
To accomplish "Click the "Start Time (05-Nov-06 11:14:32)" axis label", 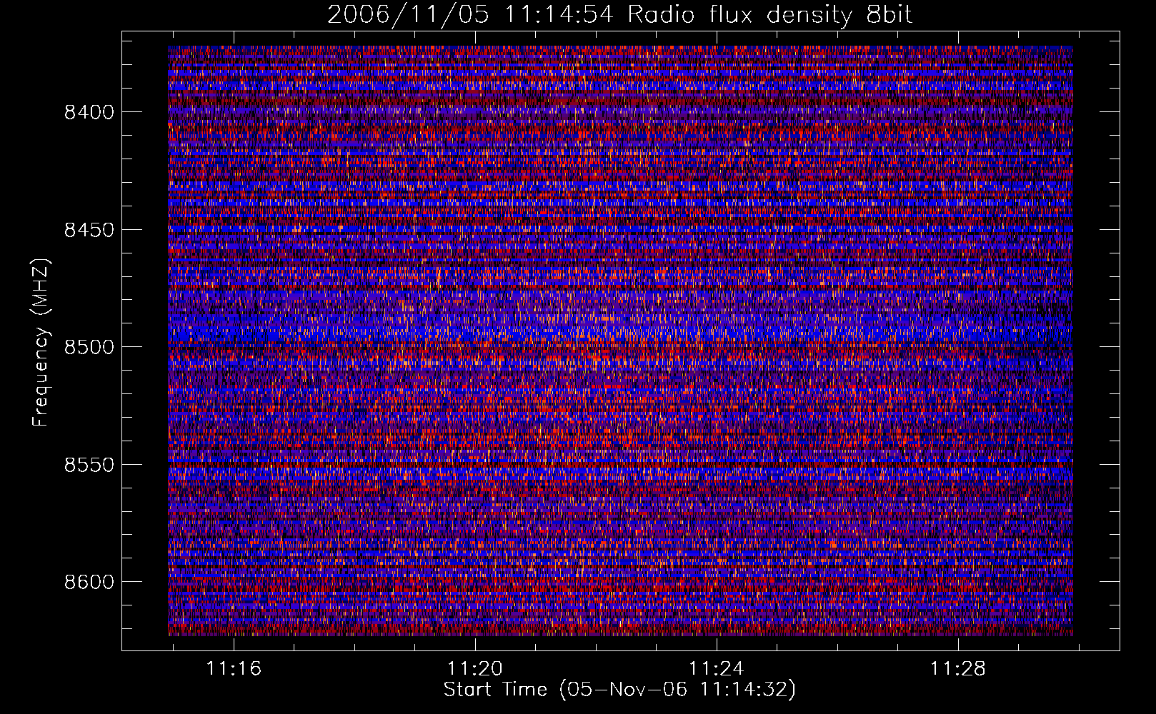I will (x=619, y=690).
